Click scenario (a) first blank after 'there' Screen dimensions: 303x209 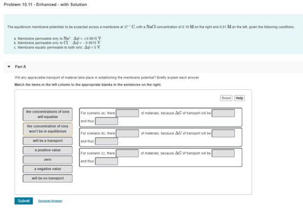coord(127,113)
